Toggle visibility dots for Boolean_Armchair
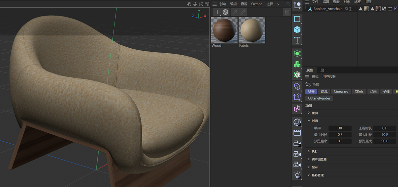This screenshot has width=398, height=187. (351, 9)
